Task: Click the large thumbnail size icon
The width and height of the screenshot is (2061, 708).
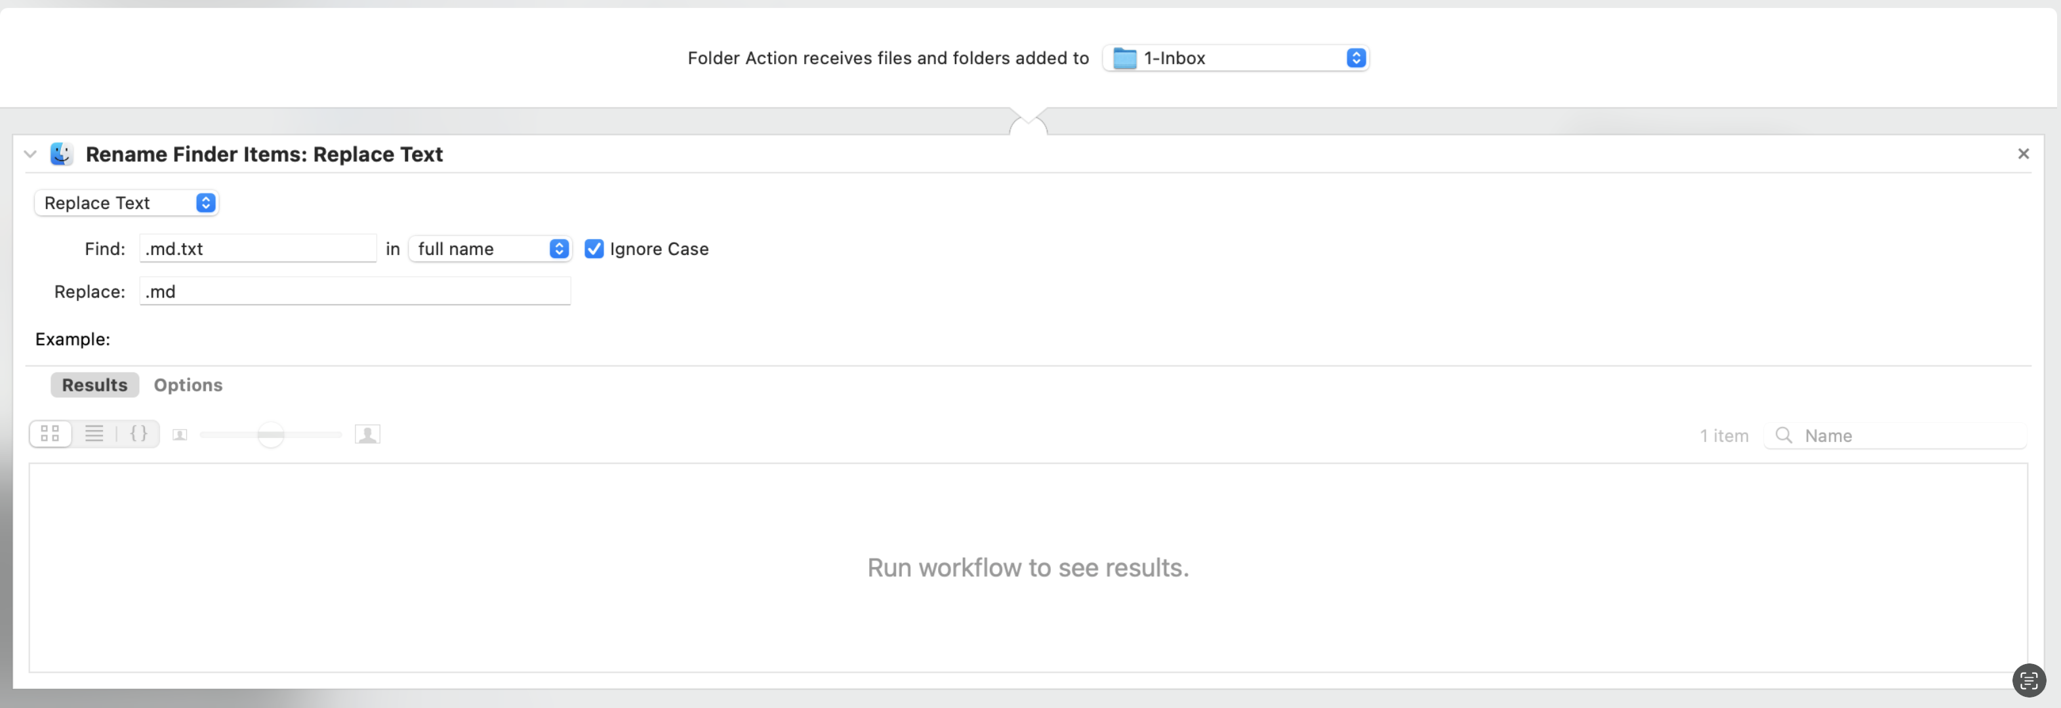Action: pos(367,435)
